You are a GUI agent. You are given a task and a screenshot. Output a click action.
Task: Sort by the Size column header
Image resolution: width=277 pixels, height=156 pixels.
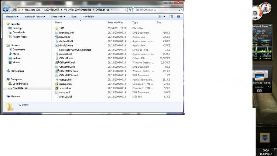pos(159,23)
